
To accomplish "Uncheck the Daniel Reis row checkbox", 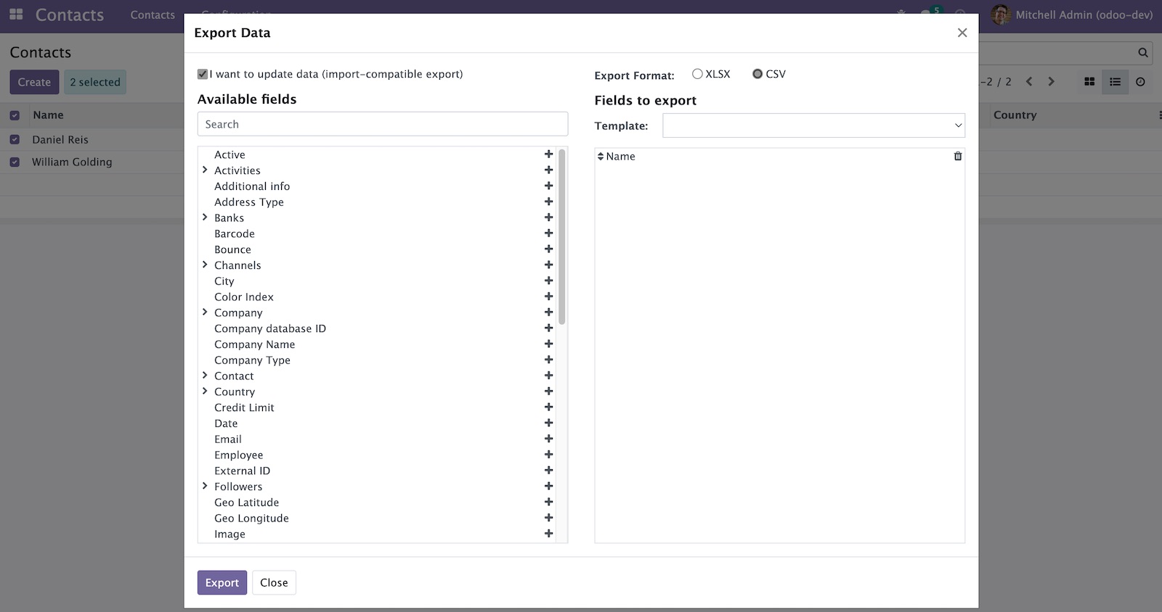I will (x=15, y=139).
